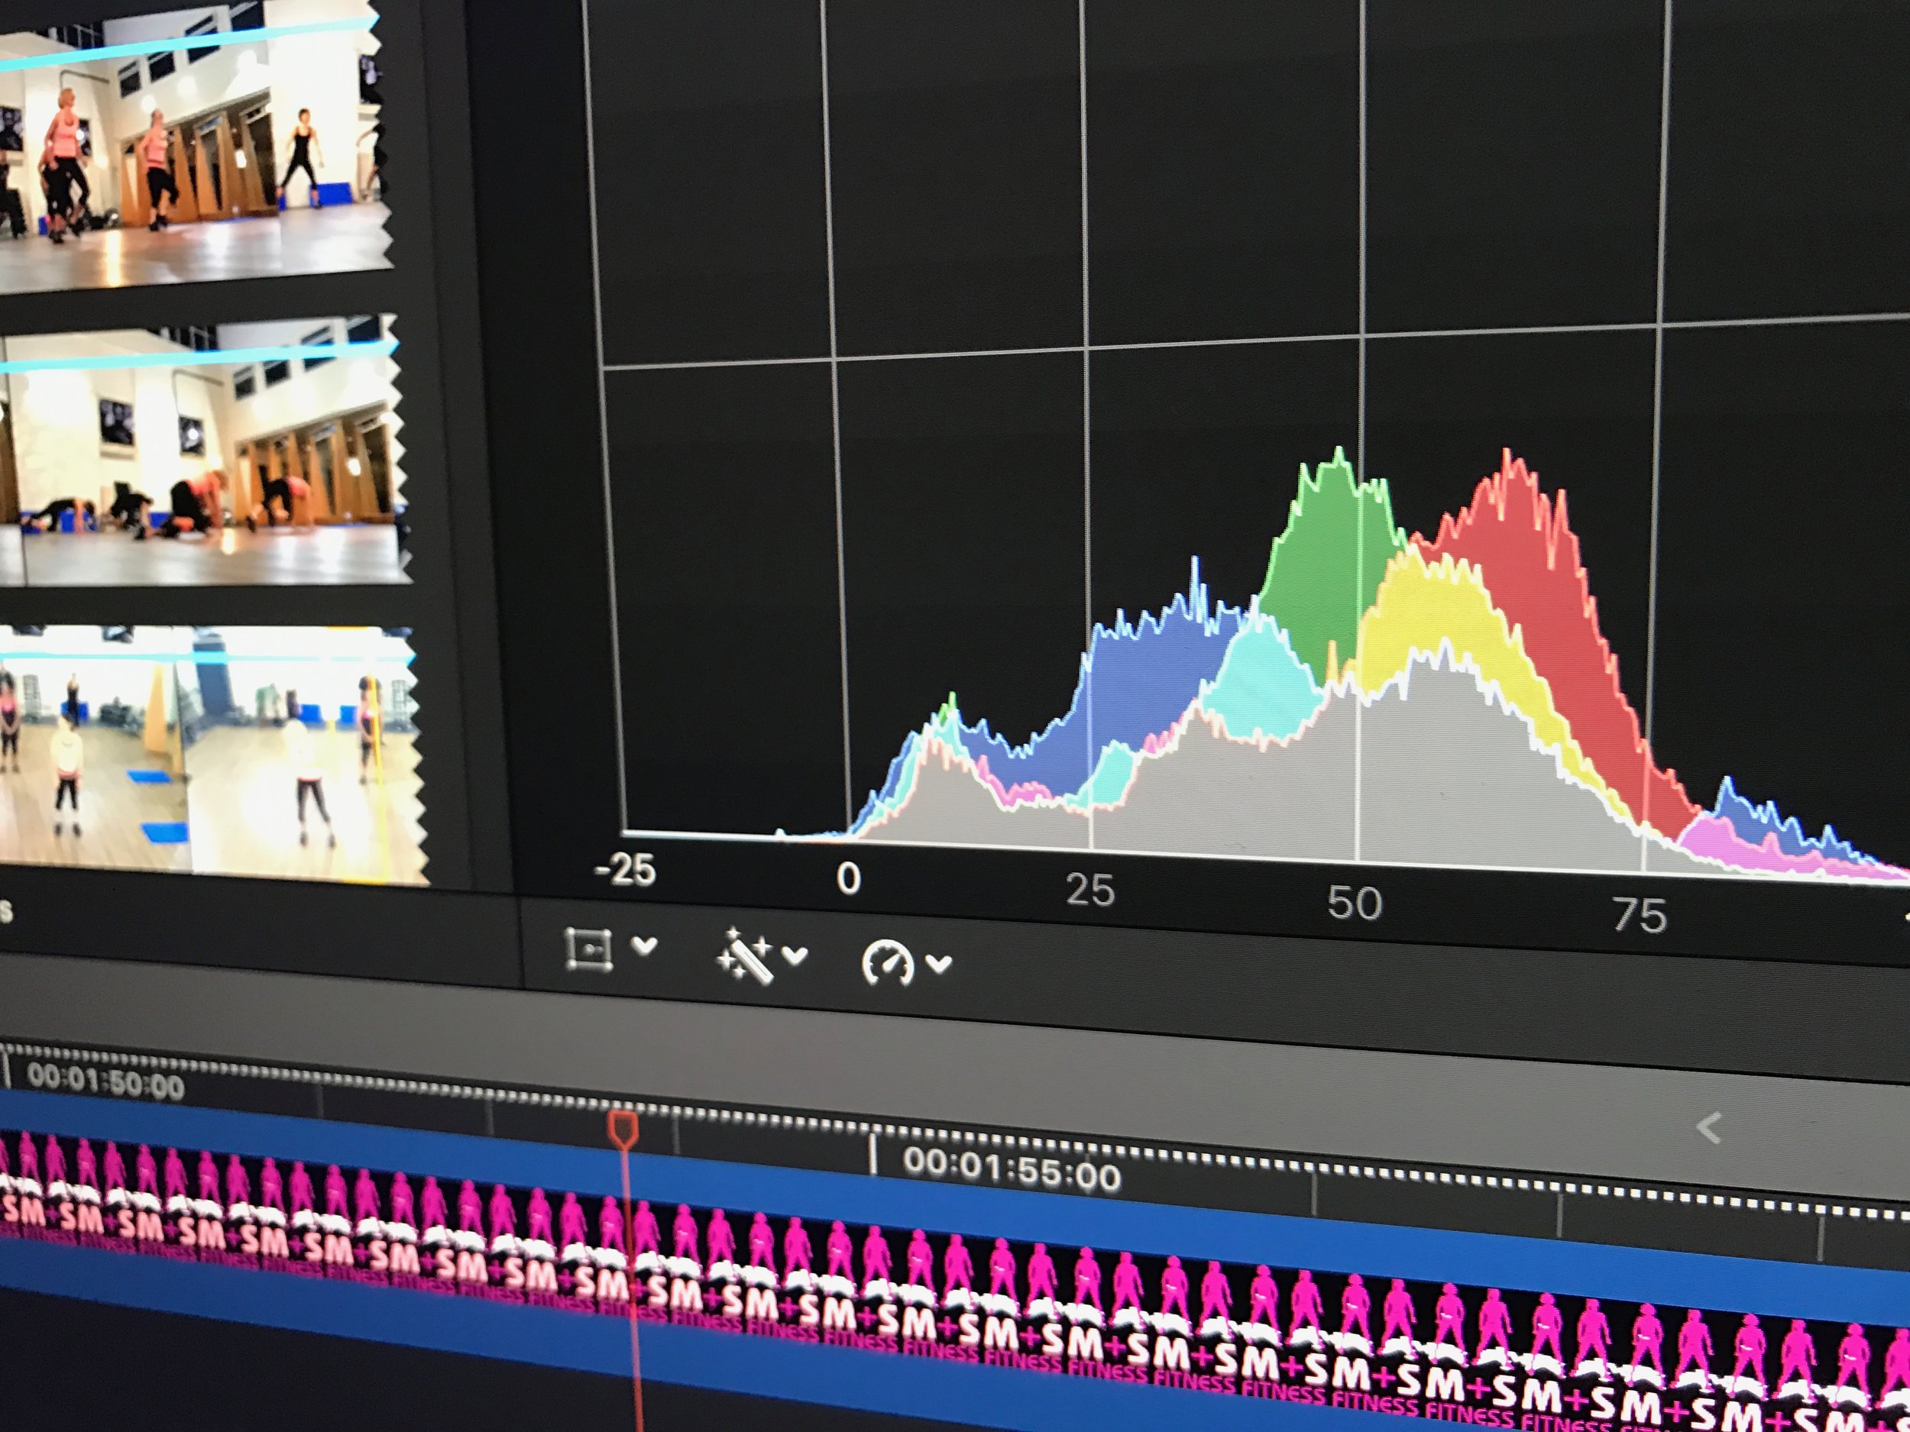This screenshot has width=1910, height=1432.
Task: Select the Transform tool icon
Action: tap(589, 949)
